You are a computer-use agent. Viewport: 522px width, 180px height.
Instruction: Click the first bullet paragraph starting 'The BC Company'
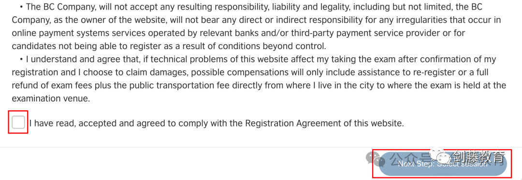coord(256,26)
